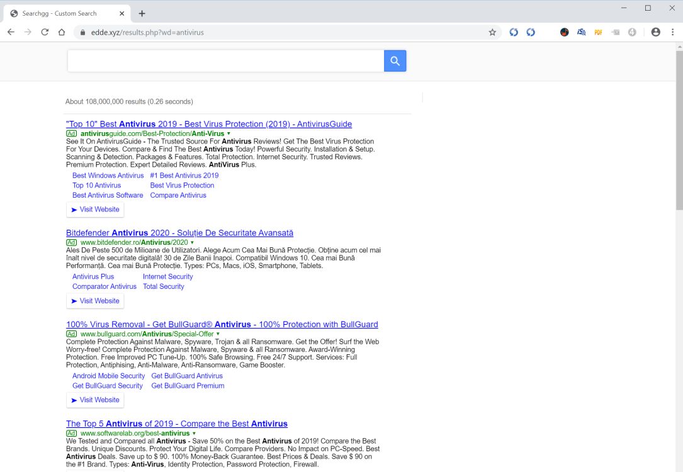The image size is (683, 472).
Task: Click the vertical page scrollbar thumb
Action: (679, 130)
